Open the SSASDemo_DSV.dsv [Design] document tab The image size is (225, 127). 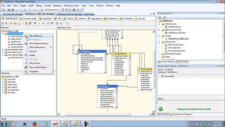(x=70, y=14)
